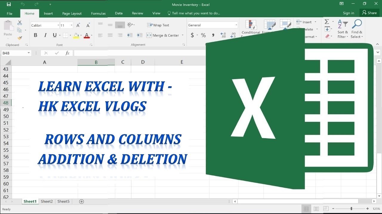Switch to the Formulas tab
The width and height of the screenshot is (382, 214).
point(98,13)
